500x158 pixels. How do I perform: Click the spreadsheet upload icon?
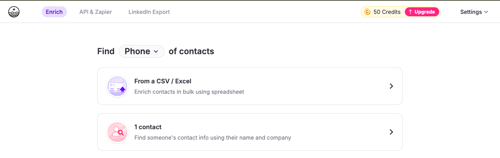pyautogui.click(x=117, y=86)
